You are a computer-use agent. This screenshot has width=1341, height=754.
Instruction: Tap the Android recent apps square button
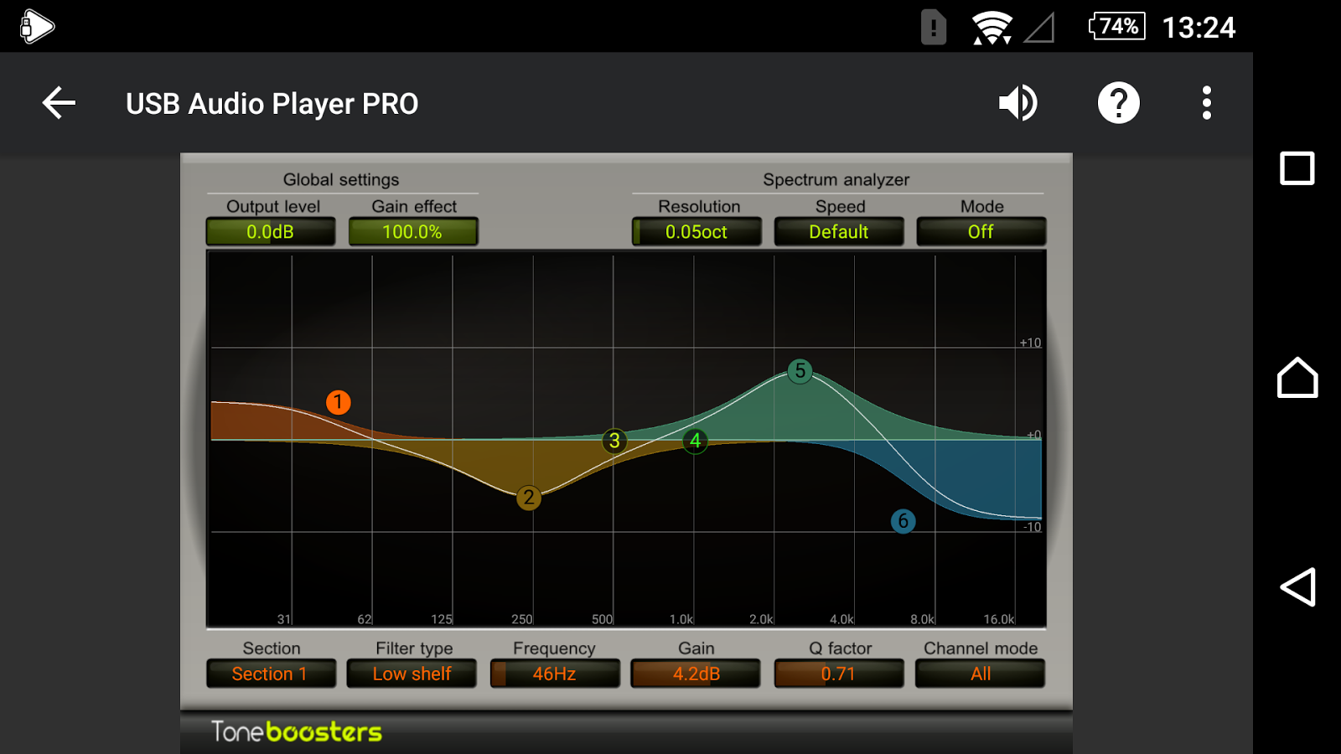pyautogui.click(x=1297, y=168)
